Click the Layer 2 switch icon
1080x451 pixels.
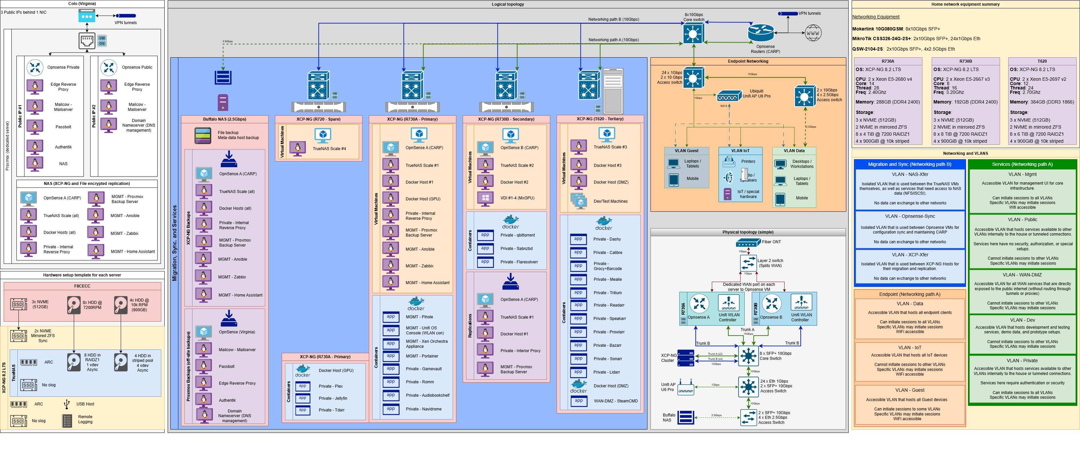pos(748,263)
